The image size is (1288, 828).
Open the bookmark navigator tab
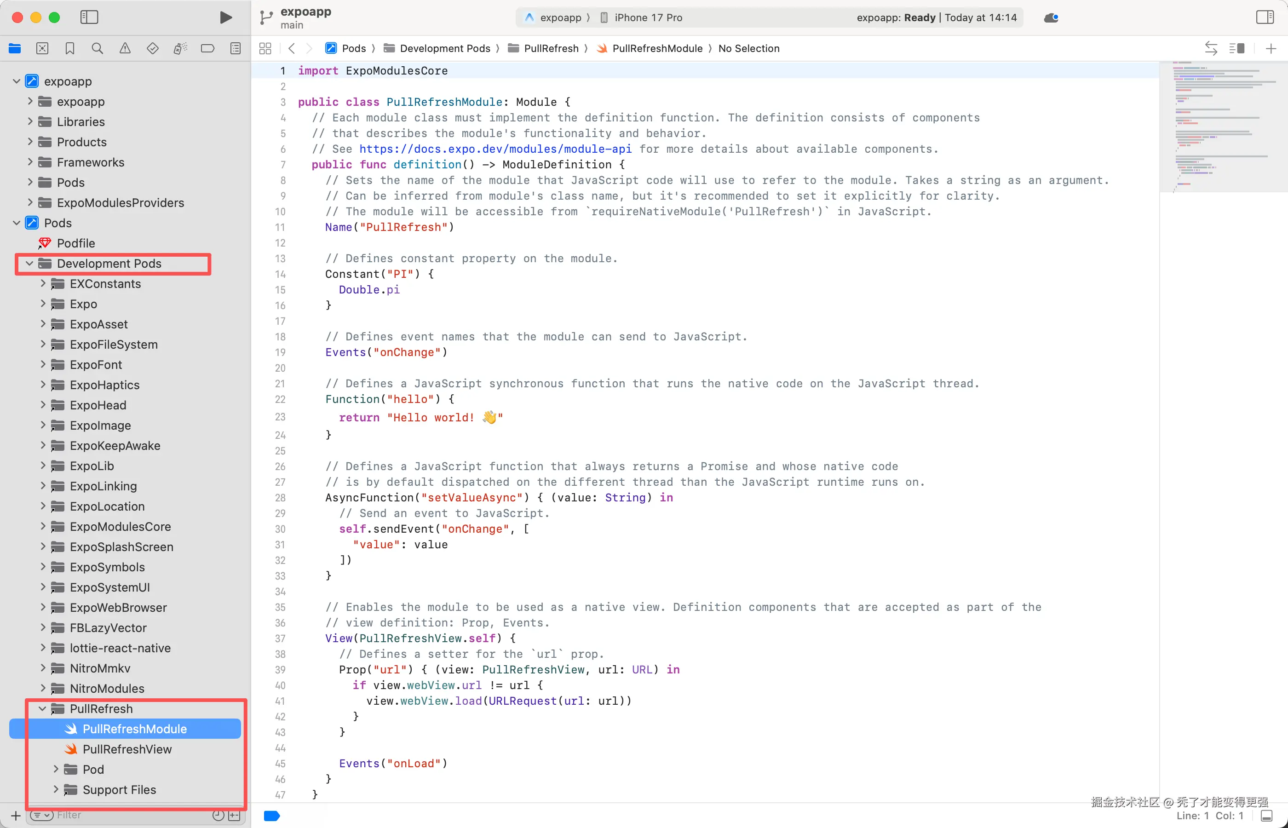tap(70, 49)
